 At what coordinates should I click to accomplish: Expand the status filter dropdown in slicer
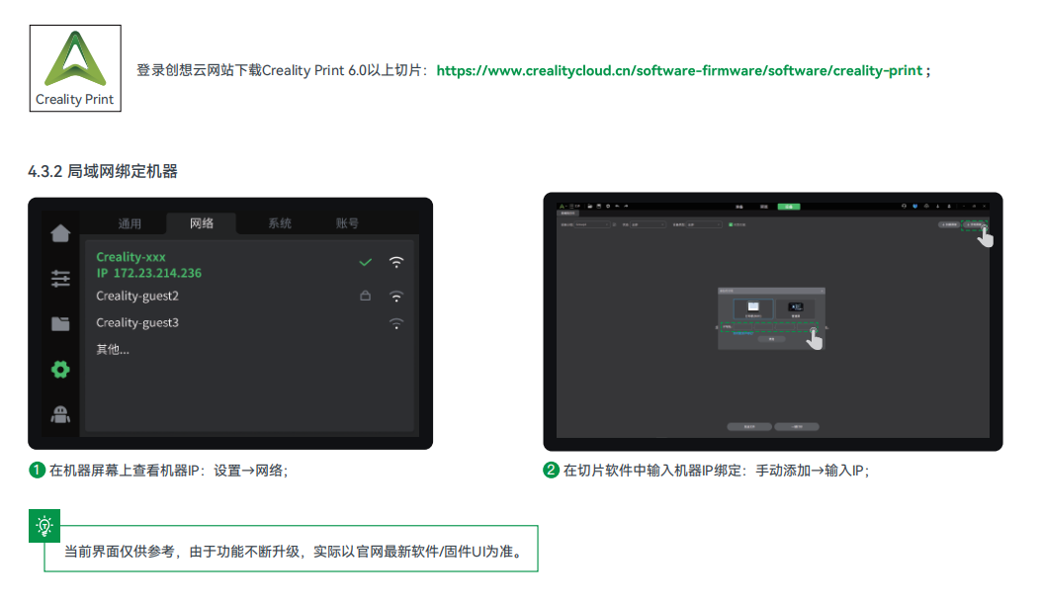[648, 224]
